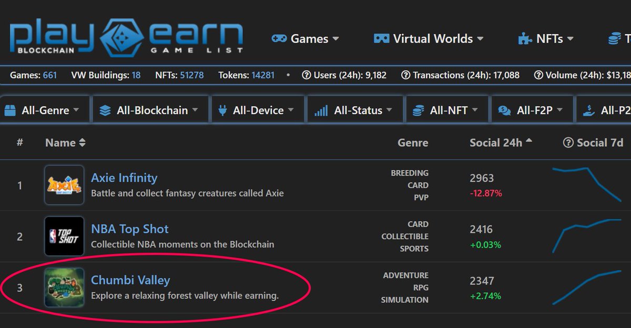This screenshot has width=631, height=328.
Task: Click the Axie Infinity thumbnail
Action: tap(64, 185)
